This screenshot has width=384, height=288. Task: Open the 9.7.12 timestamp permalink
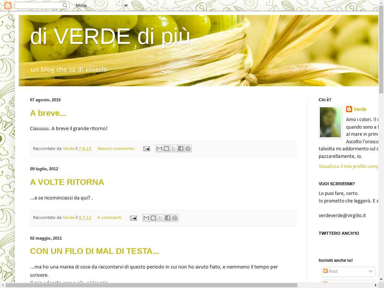click(85, 217)
